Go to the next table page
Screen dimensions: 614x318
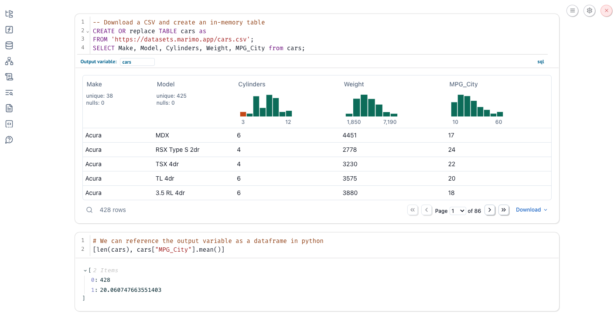pos(490,210)
